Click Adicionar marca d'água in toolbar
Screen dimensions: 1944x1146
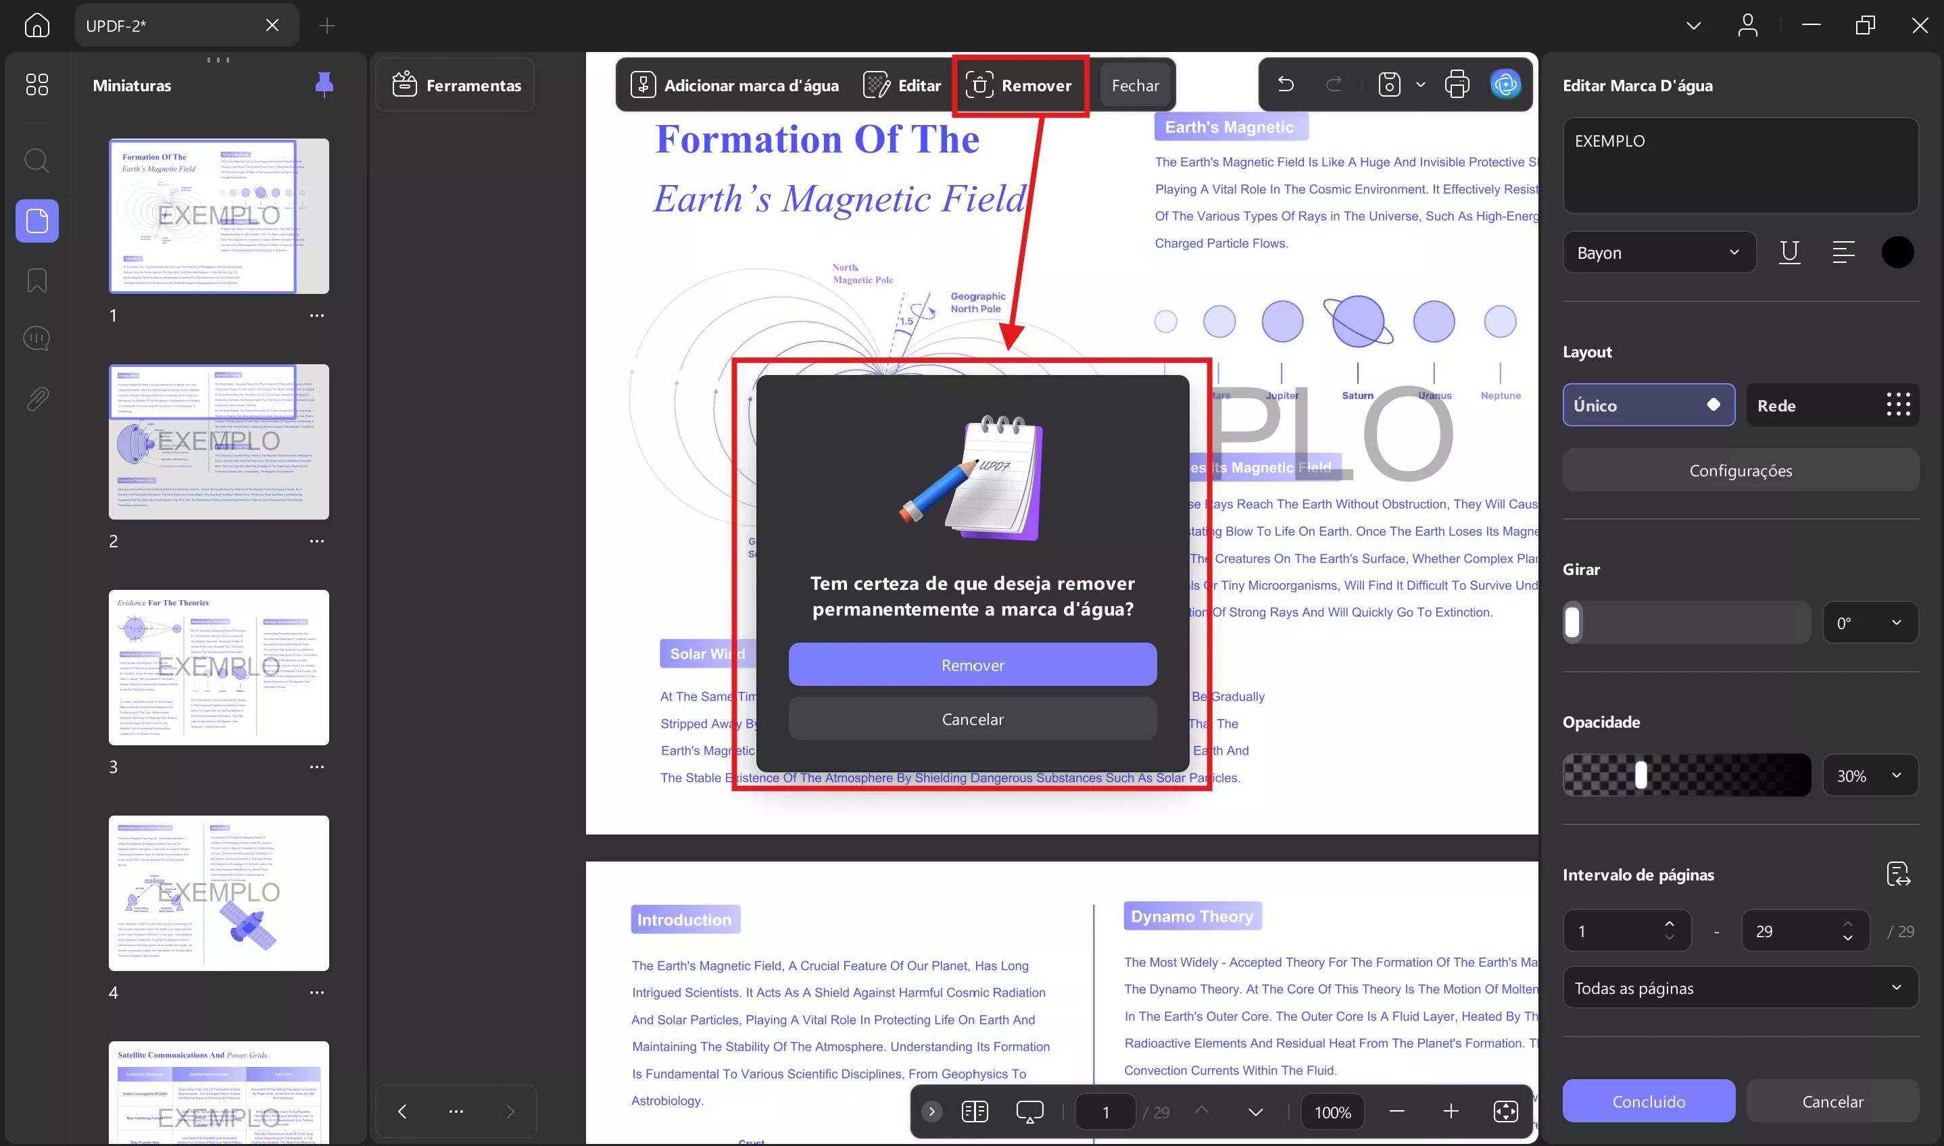[x=735, y=85]
